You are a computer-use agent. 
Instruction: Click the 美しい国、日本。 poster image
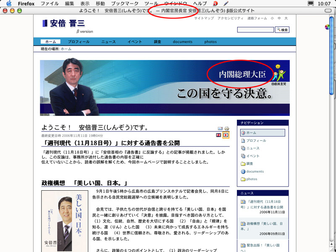click(x=65, y=221)
